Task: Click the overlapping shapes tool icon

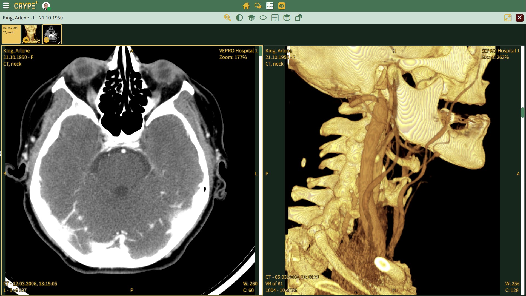Action: pos(299,18)
